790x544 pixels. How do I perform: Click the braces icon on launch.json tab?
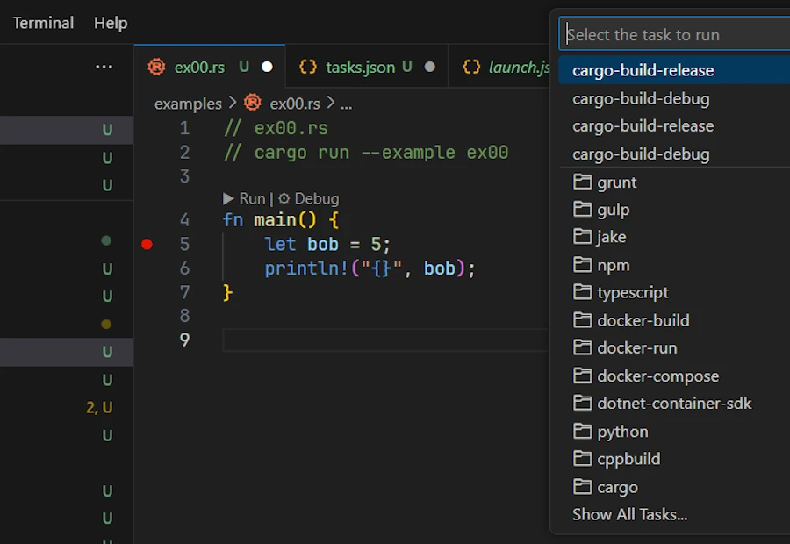click(471, 67)
